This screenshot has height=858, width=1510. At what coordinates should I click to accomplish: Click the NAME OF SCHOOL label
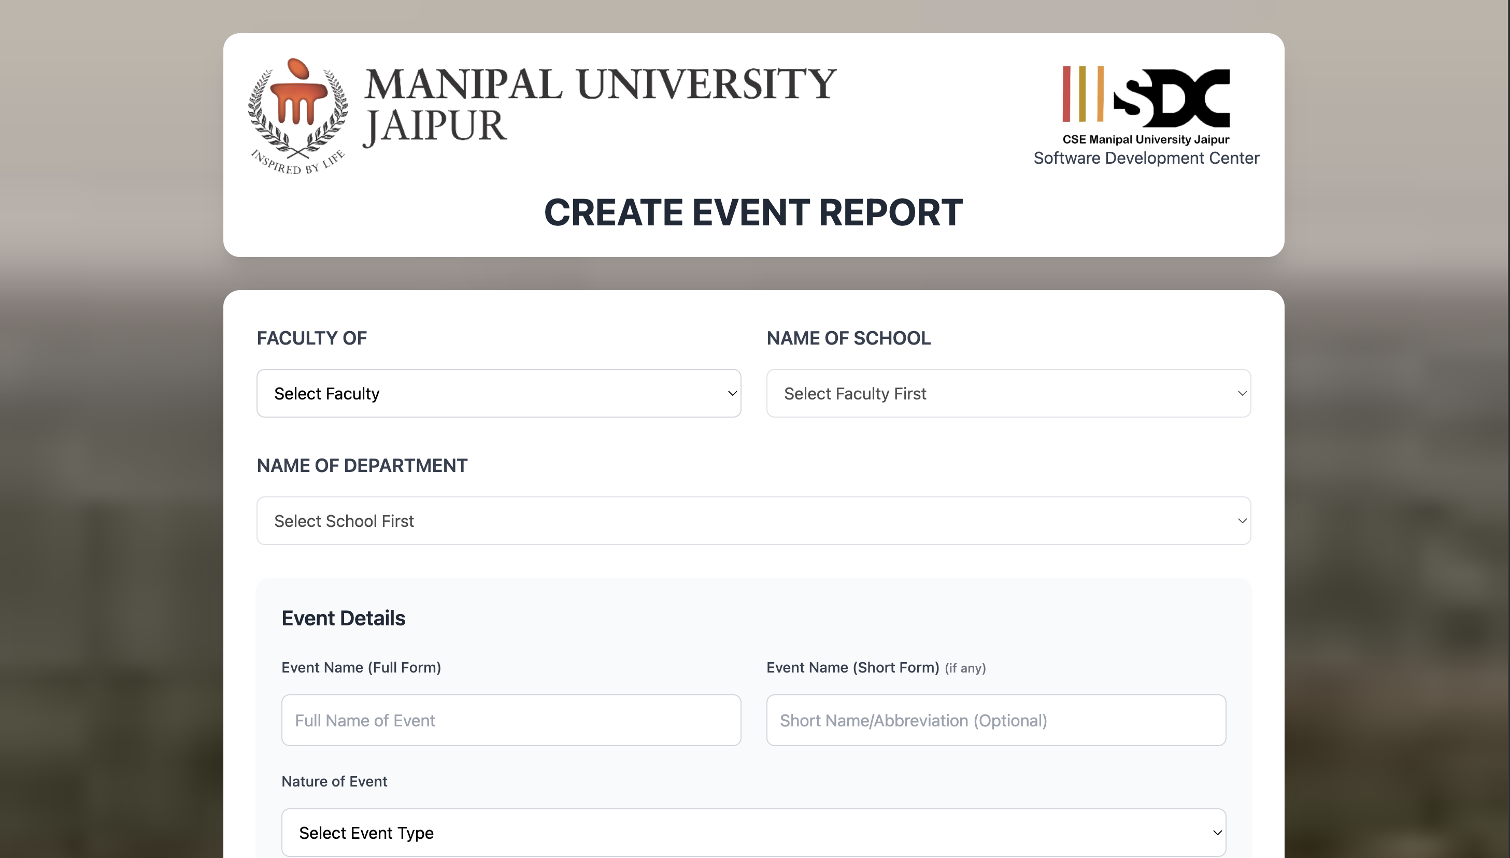pyautogui.click(x=849, y=338)
